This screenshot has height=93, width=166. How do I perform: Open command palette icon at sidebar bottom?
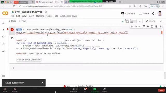pyautogui.click(x=3, y=76)
